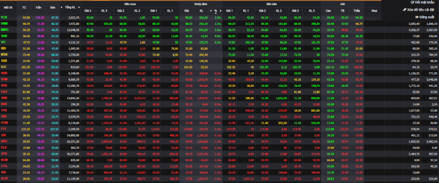This screenshot has width=439, height=183.
Task: Select VCB stock ticker
Action: point(4,18)
